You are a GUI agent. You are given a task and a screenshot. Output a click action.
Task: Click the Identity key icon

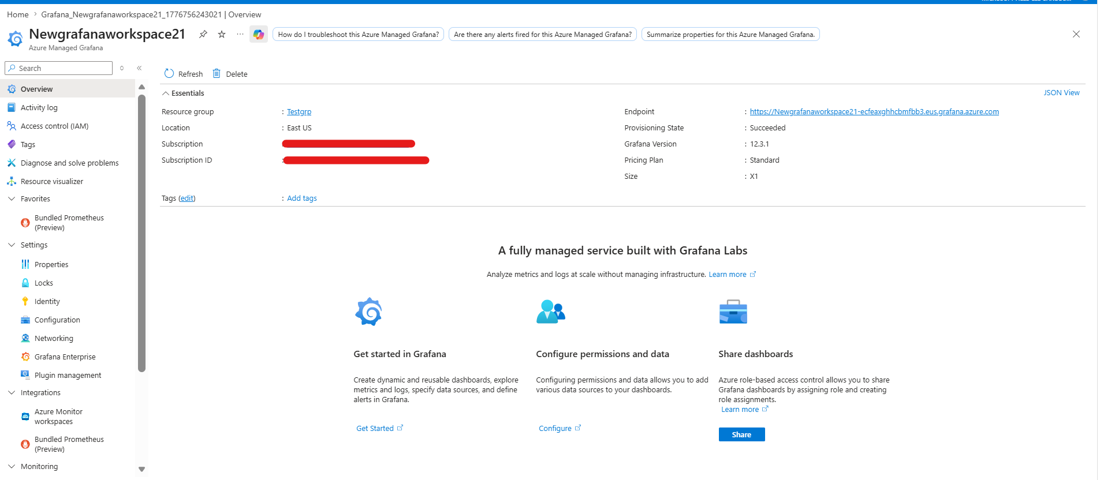tap(25, 301)
